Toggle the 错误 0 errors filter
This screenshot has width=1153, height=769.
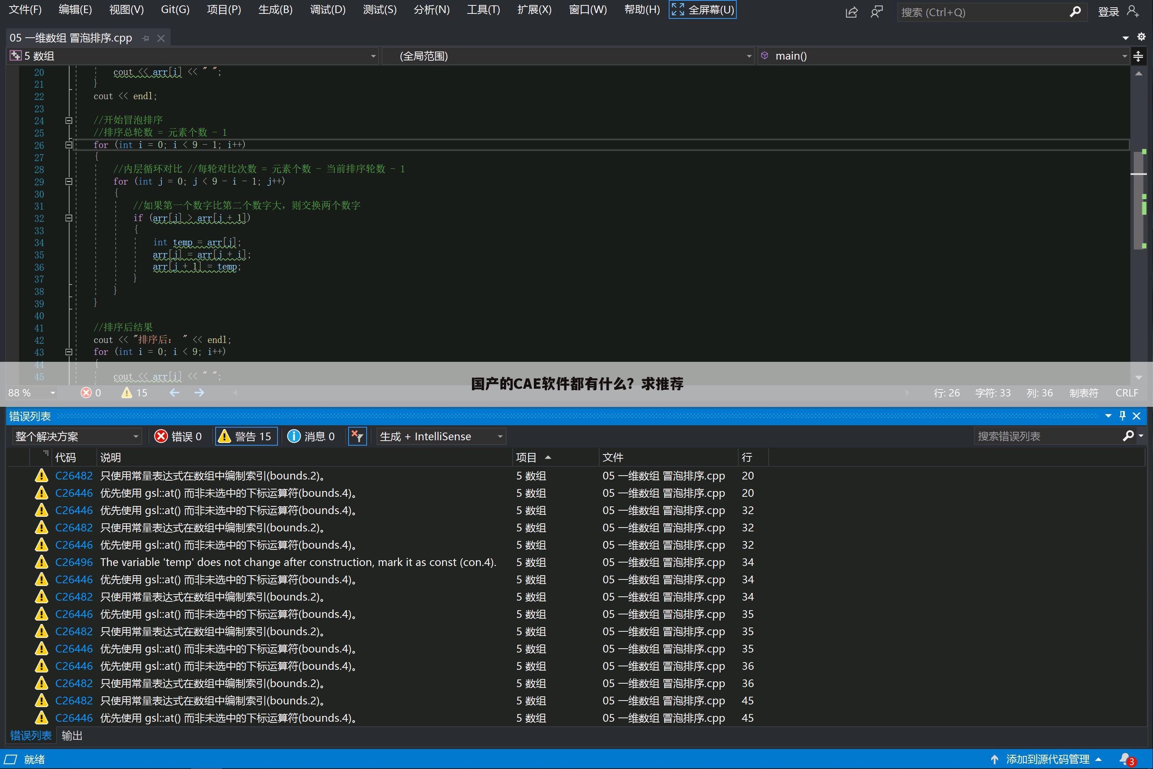click(178, 436)
